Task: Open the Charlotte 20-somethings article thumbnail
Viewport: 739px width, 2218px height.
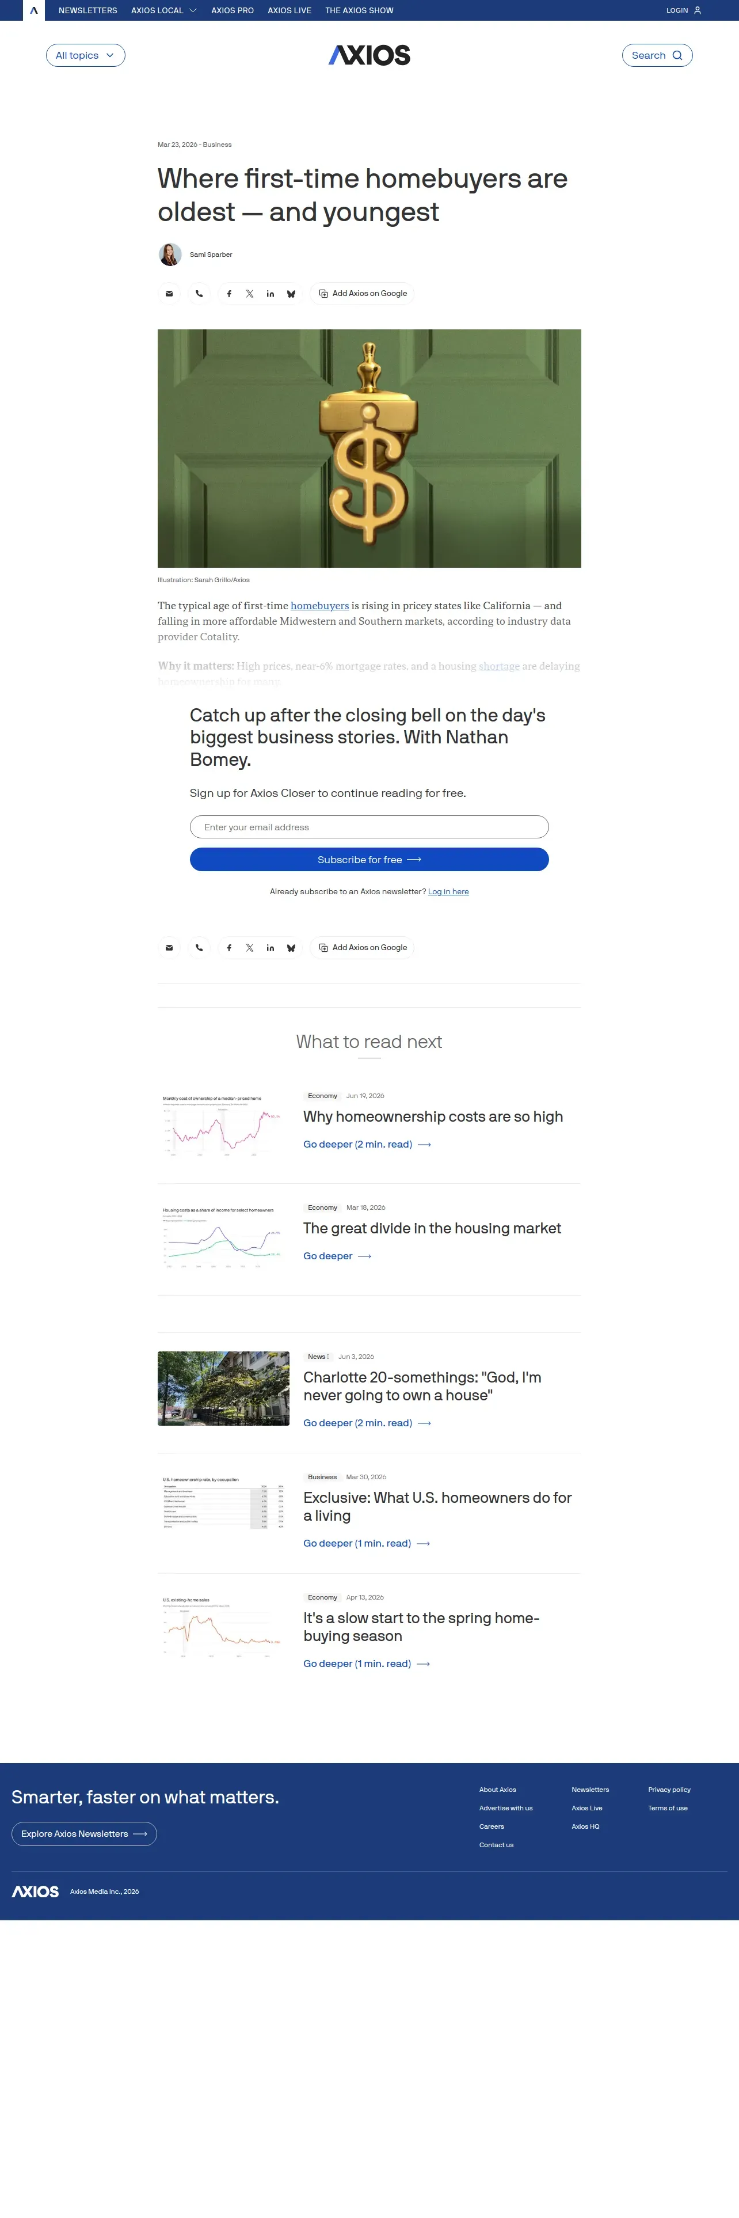Action: point(224,1388)
